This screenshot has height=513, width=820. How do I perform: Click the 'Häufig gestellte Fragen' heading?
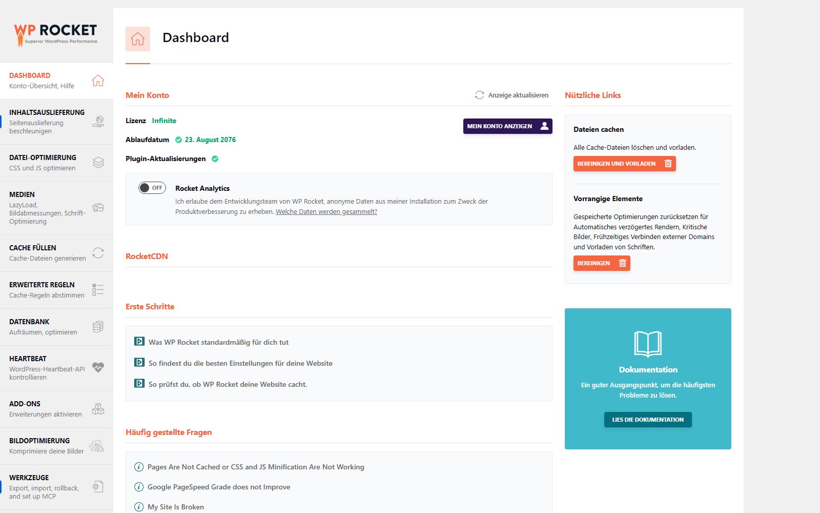[169, 432]
